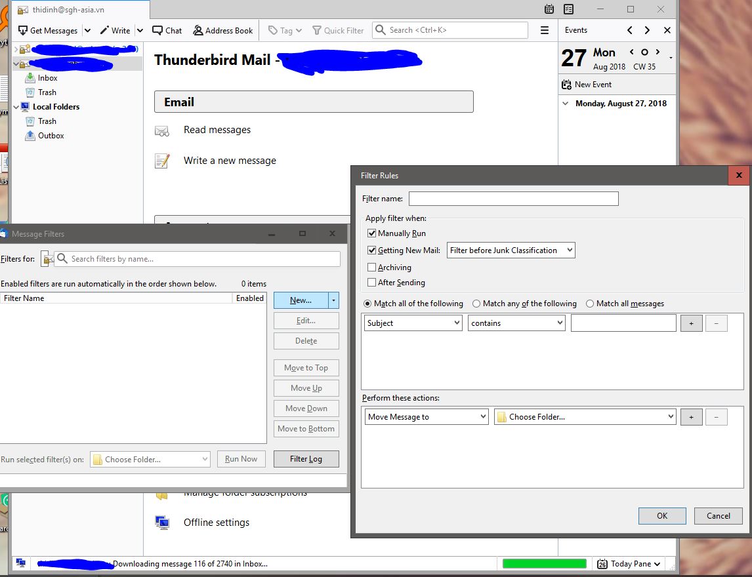The image size is (752, 577).
Task: Toggle the Getting New Mail checkbox
Action: [371, 250]
